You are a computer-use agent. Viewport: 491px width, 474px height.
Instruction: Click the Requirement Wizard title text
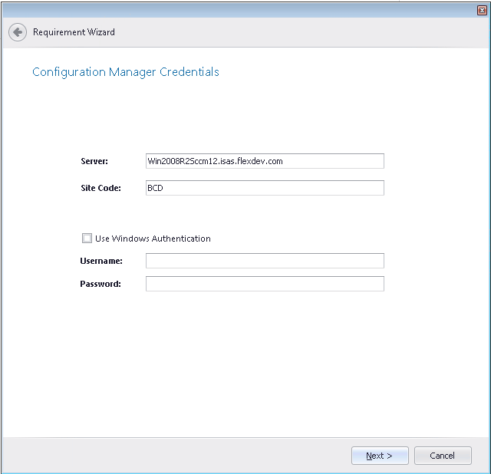point(74,33)
